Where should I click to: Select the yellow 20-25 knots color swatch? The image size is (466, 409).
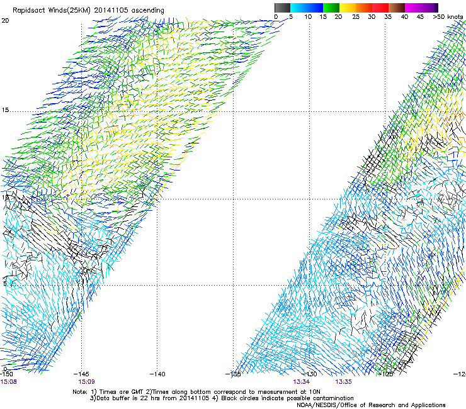348,8
